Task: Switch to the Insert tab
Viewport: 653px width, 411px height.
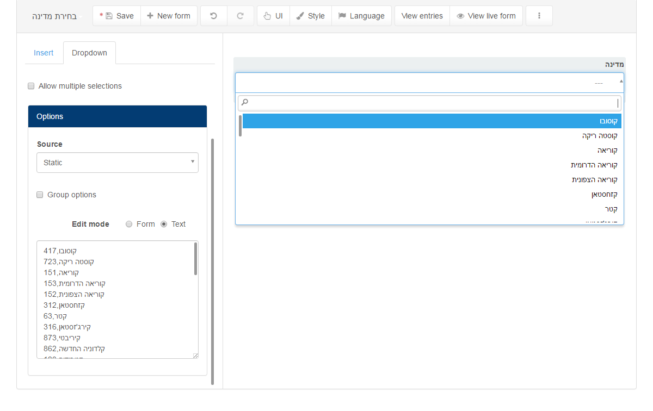Action: (44, 53)
